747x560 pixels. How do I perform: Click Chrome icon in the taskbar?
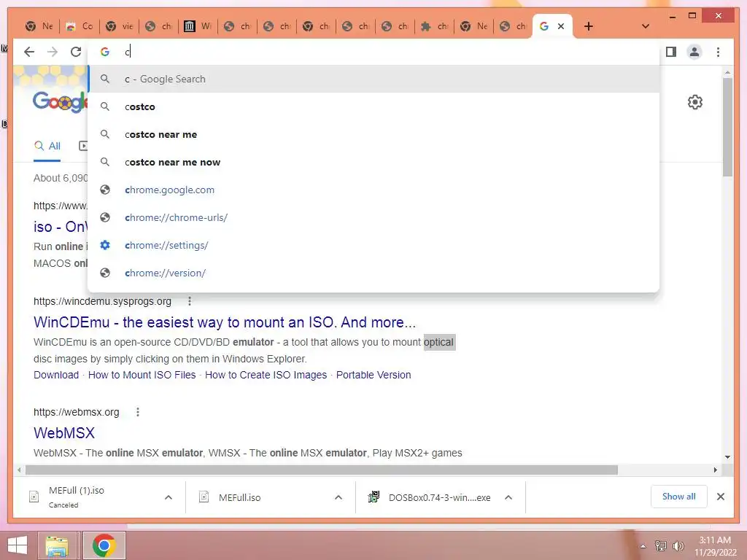click(104, 545)
